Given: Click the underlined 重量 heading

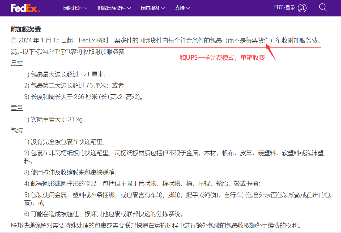Looking at the screenshot, I should pyautogui.click(x=17, y=108).
